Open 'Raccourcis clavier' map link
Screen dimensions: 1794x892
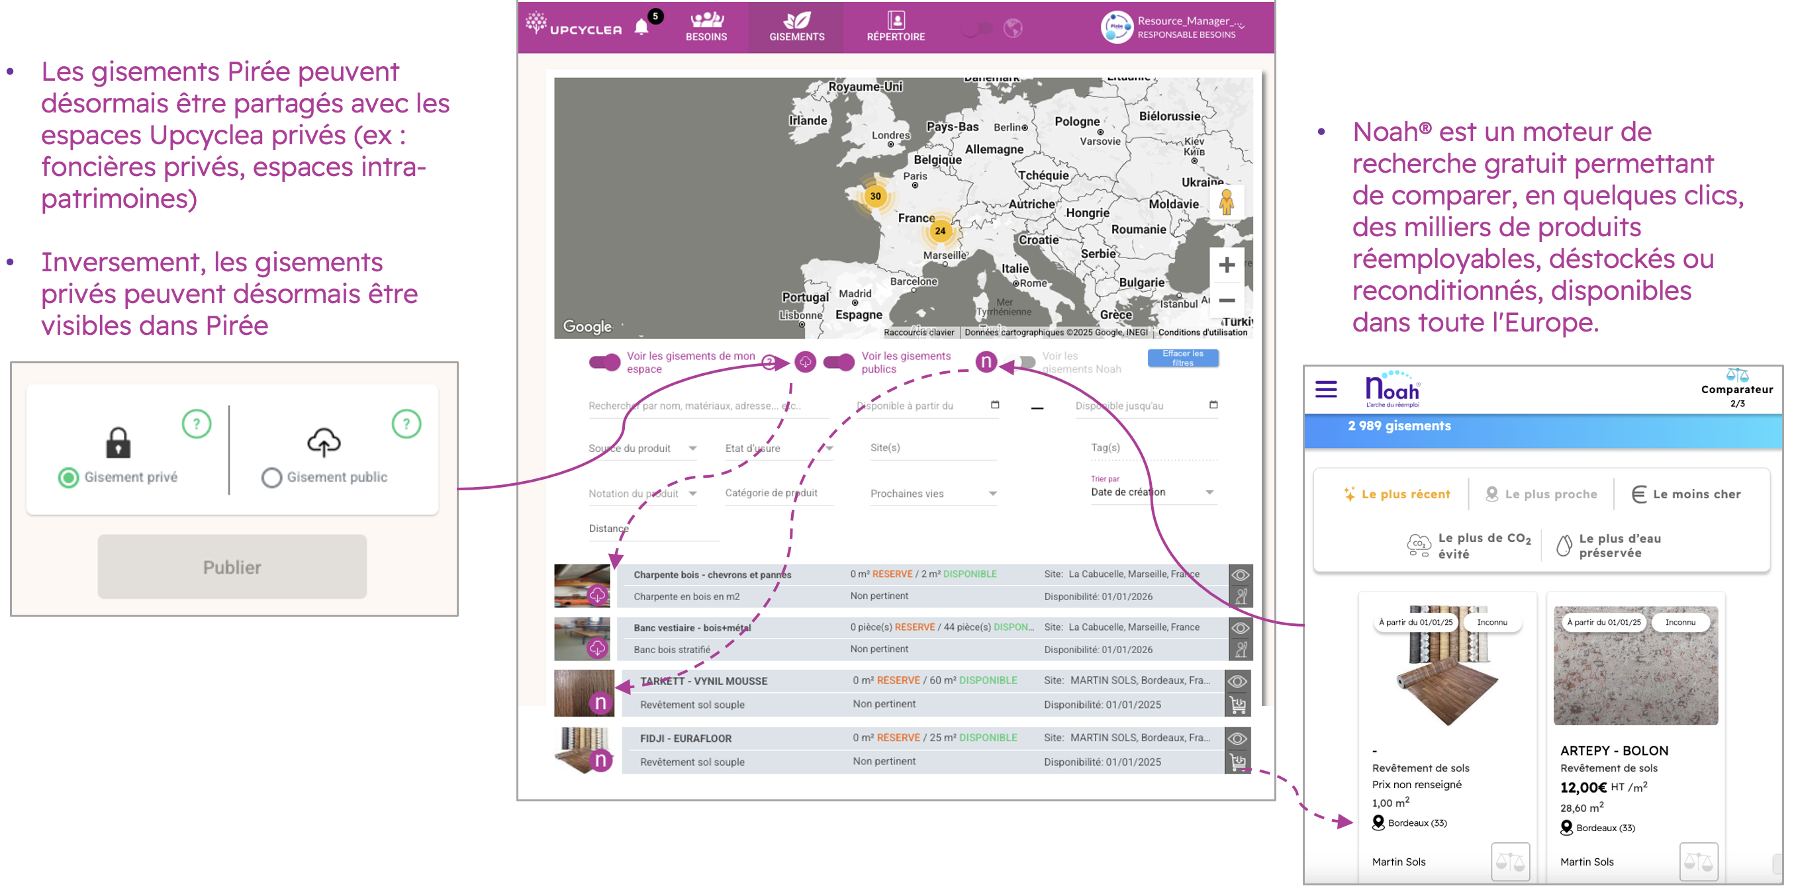tap(919, 333)
